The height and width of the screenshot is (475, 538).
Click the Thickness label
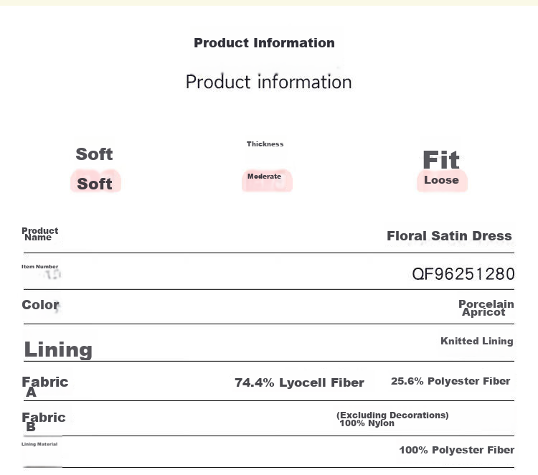[265, 144]
